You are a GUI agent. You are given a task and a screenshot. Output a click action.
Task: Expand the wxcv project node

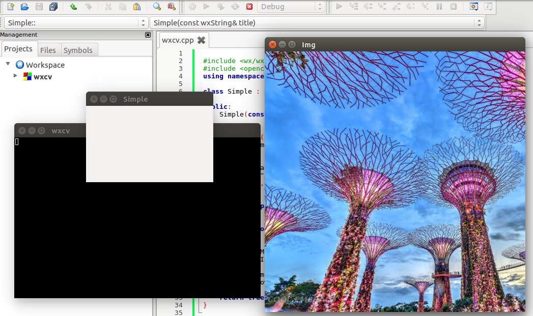coord(15,76)
